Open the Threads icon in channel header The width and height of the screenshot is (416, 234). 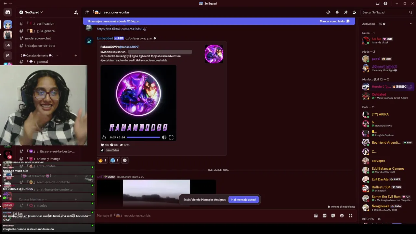tap(329, 12)
